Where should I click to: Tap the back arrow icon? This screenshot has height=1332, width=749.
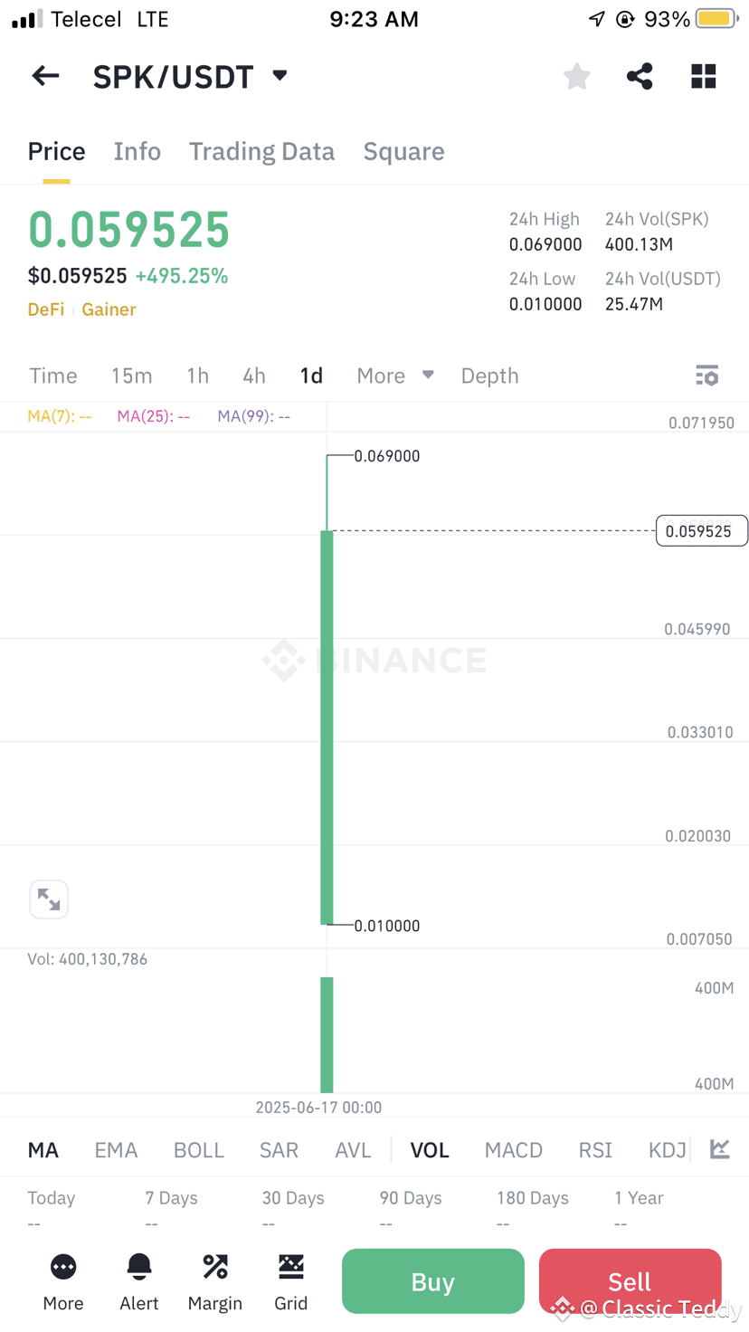(45, 76)
